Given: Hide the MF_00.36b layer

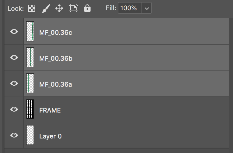Looking at the screenshot, I should pos(14,58).
